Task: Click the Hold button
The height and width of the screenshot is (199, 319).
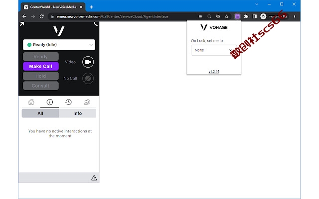Action: 41,76
